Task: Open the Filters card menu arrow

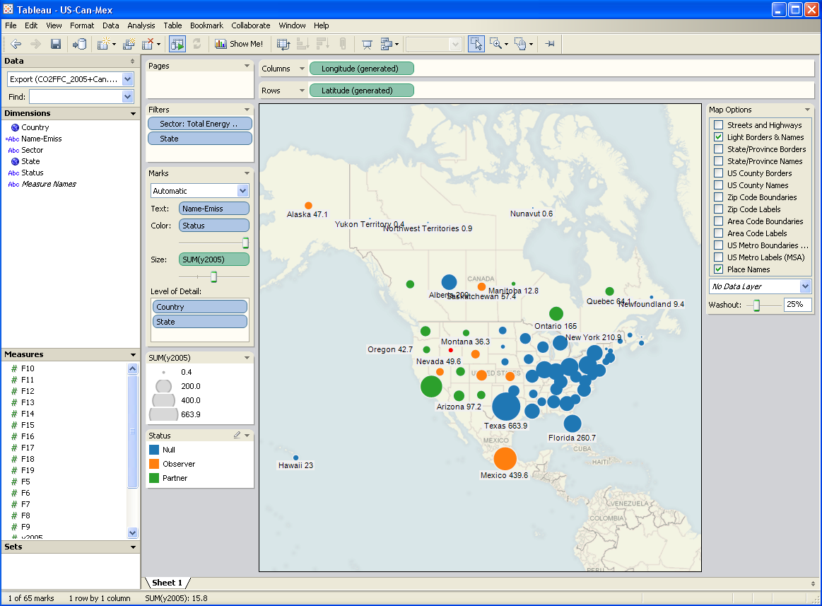Action: pos(247,110)
